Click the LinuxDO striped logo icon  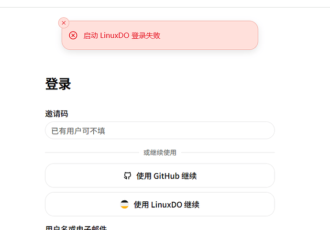[124, 204]
